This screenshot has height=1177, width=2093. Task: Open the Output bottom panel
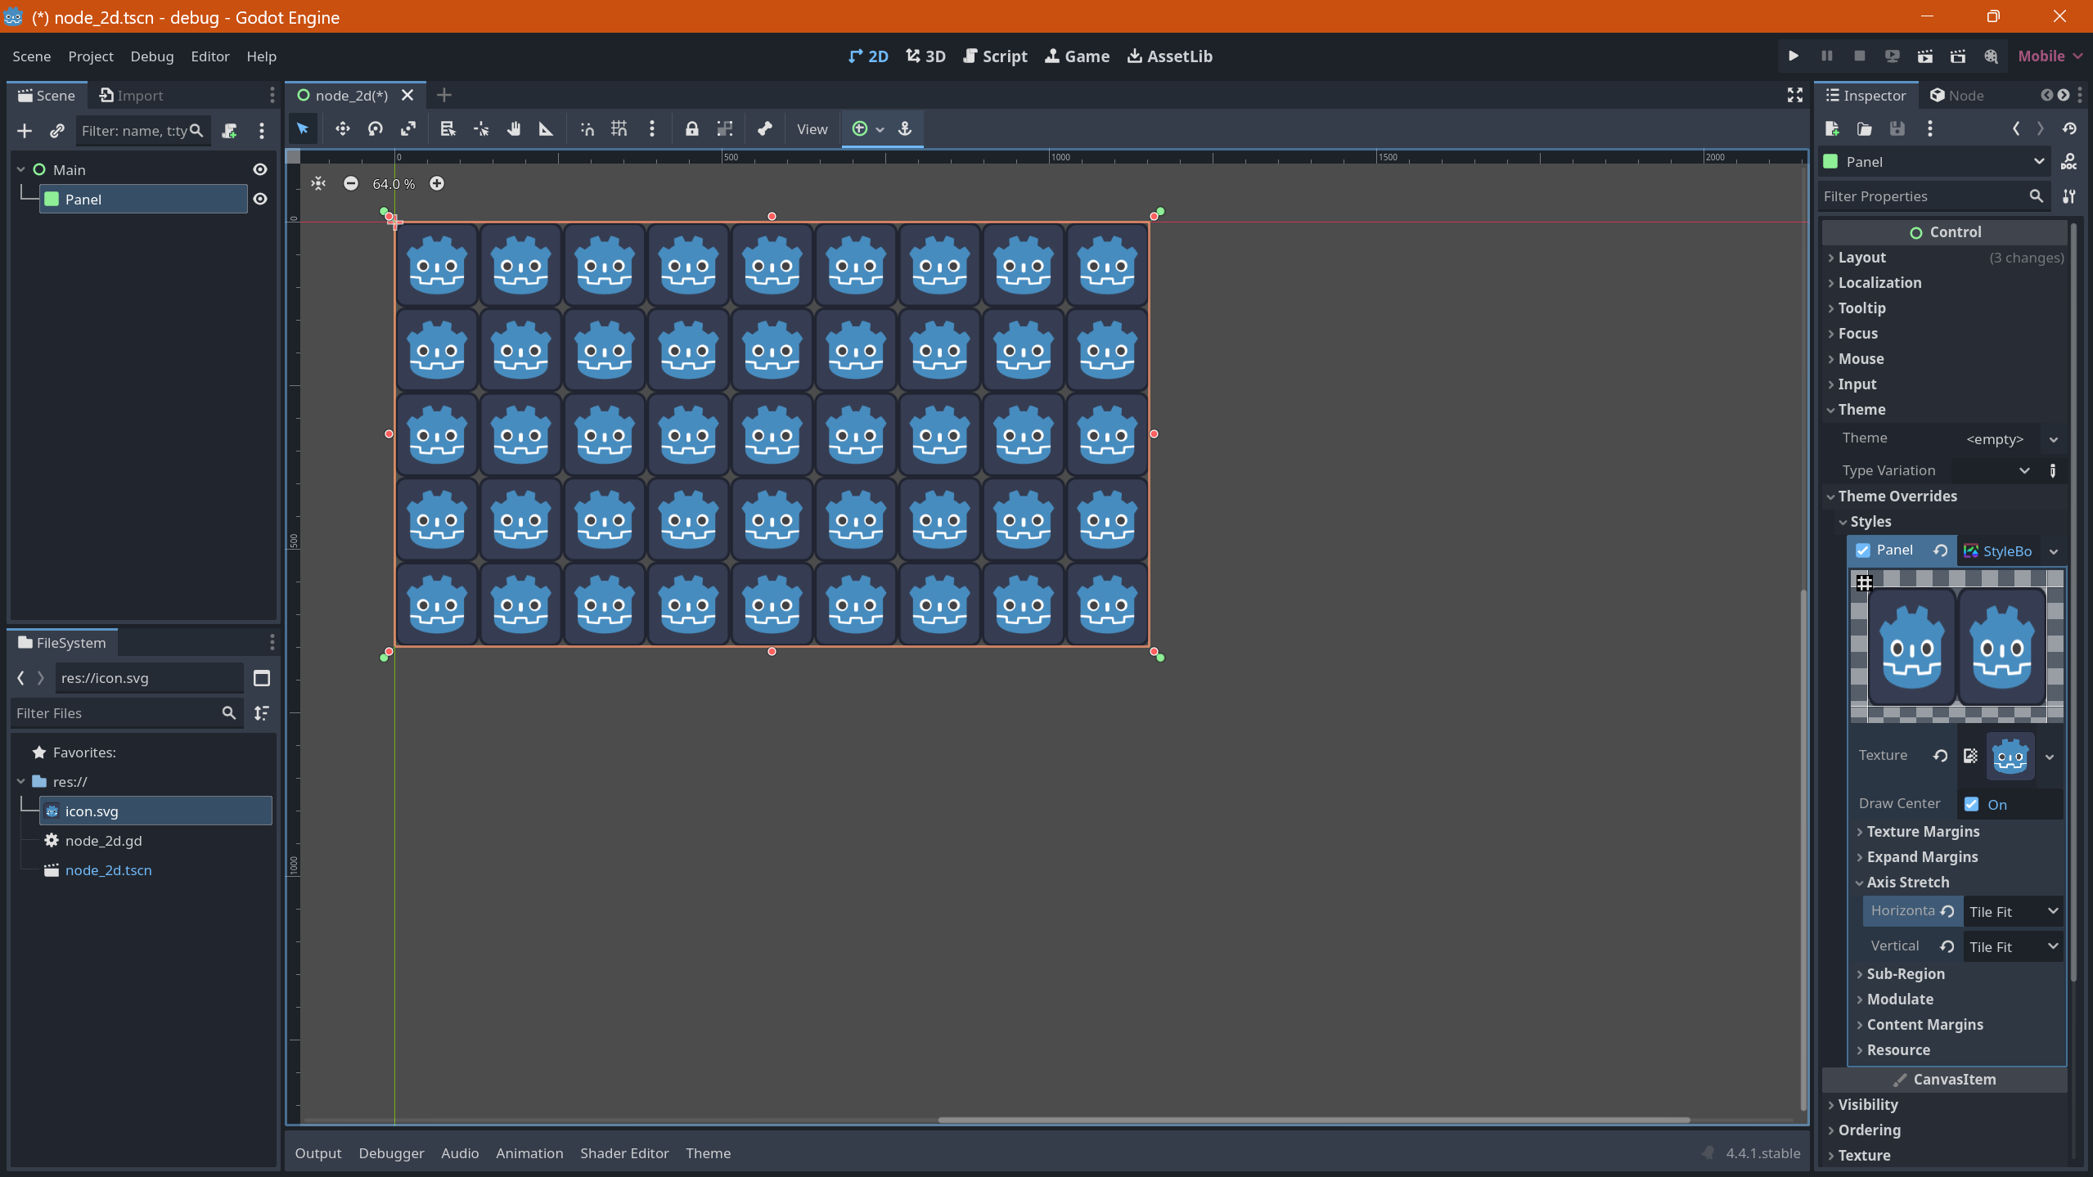tap(318, 1153)
